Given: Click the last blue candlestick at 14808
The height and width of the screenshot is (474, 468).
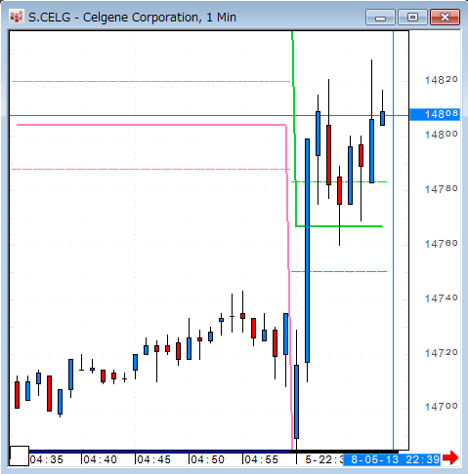Looking at the screenshot, I should [382, 118].
